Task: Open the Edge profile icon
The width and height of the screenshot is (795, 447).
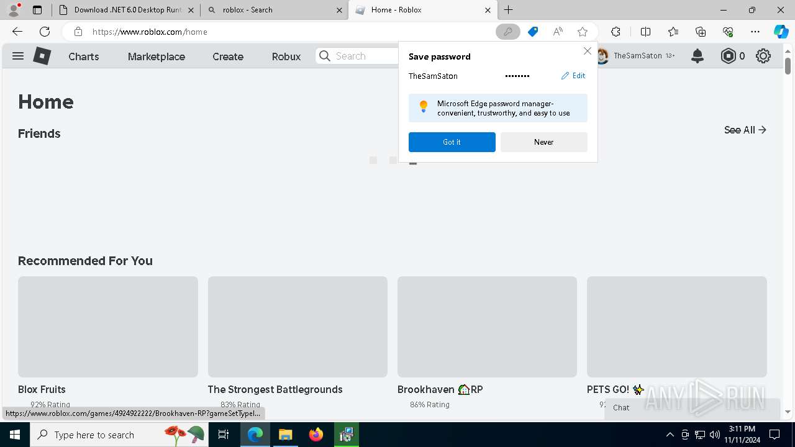Action: [x=14, y=10]
